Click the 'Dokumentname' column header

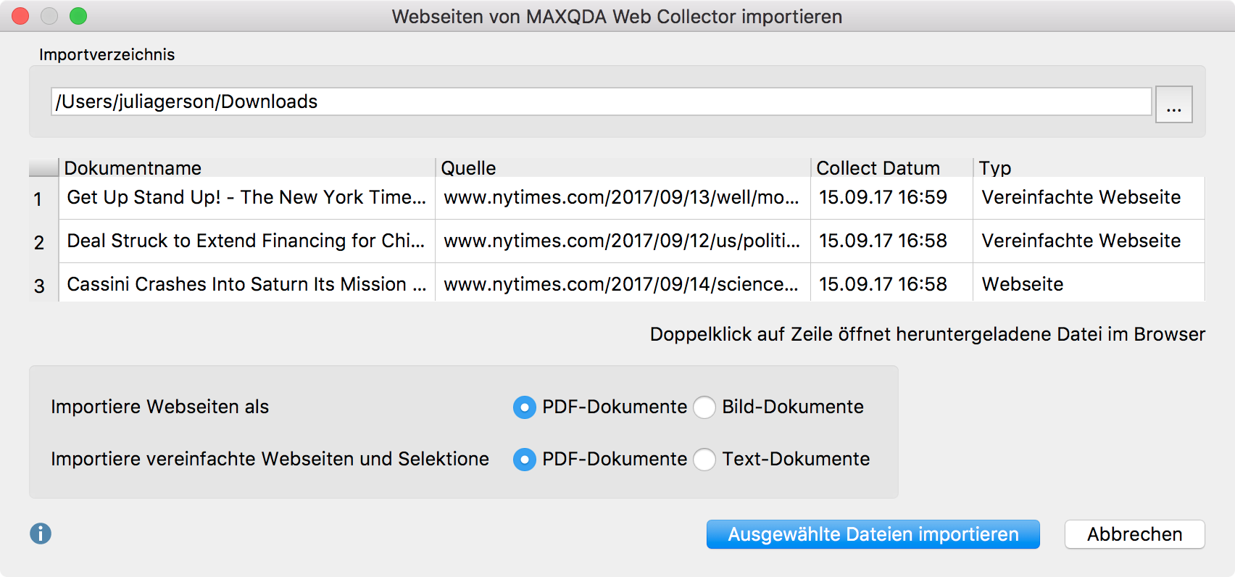pos(133,167)
